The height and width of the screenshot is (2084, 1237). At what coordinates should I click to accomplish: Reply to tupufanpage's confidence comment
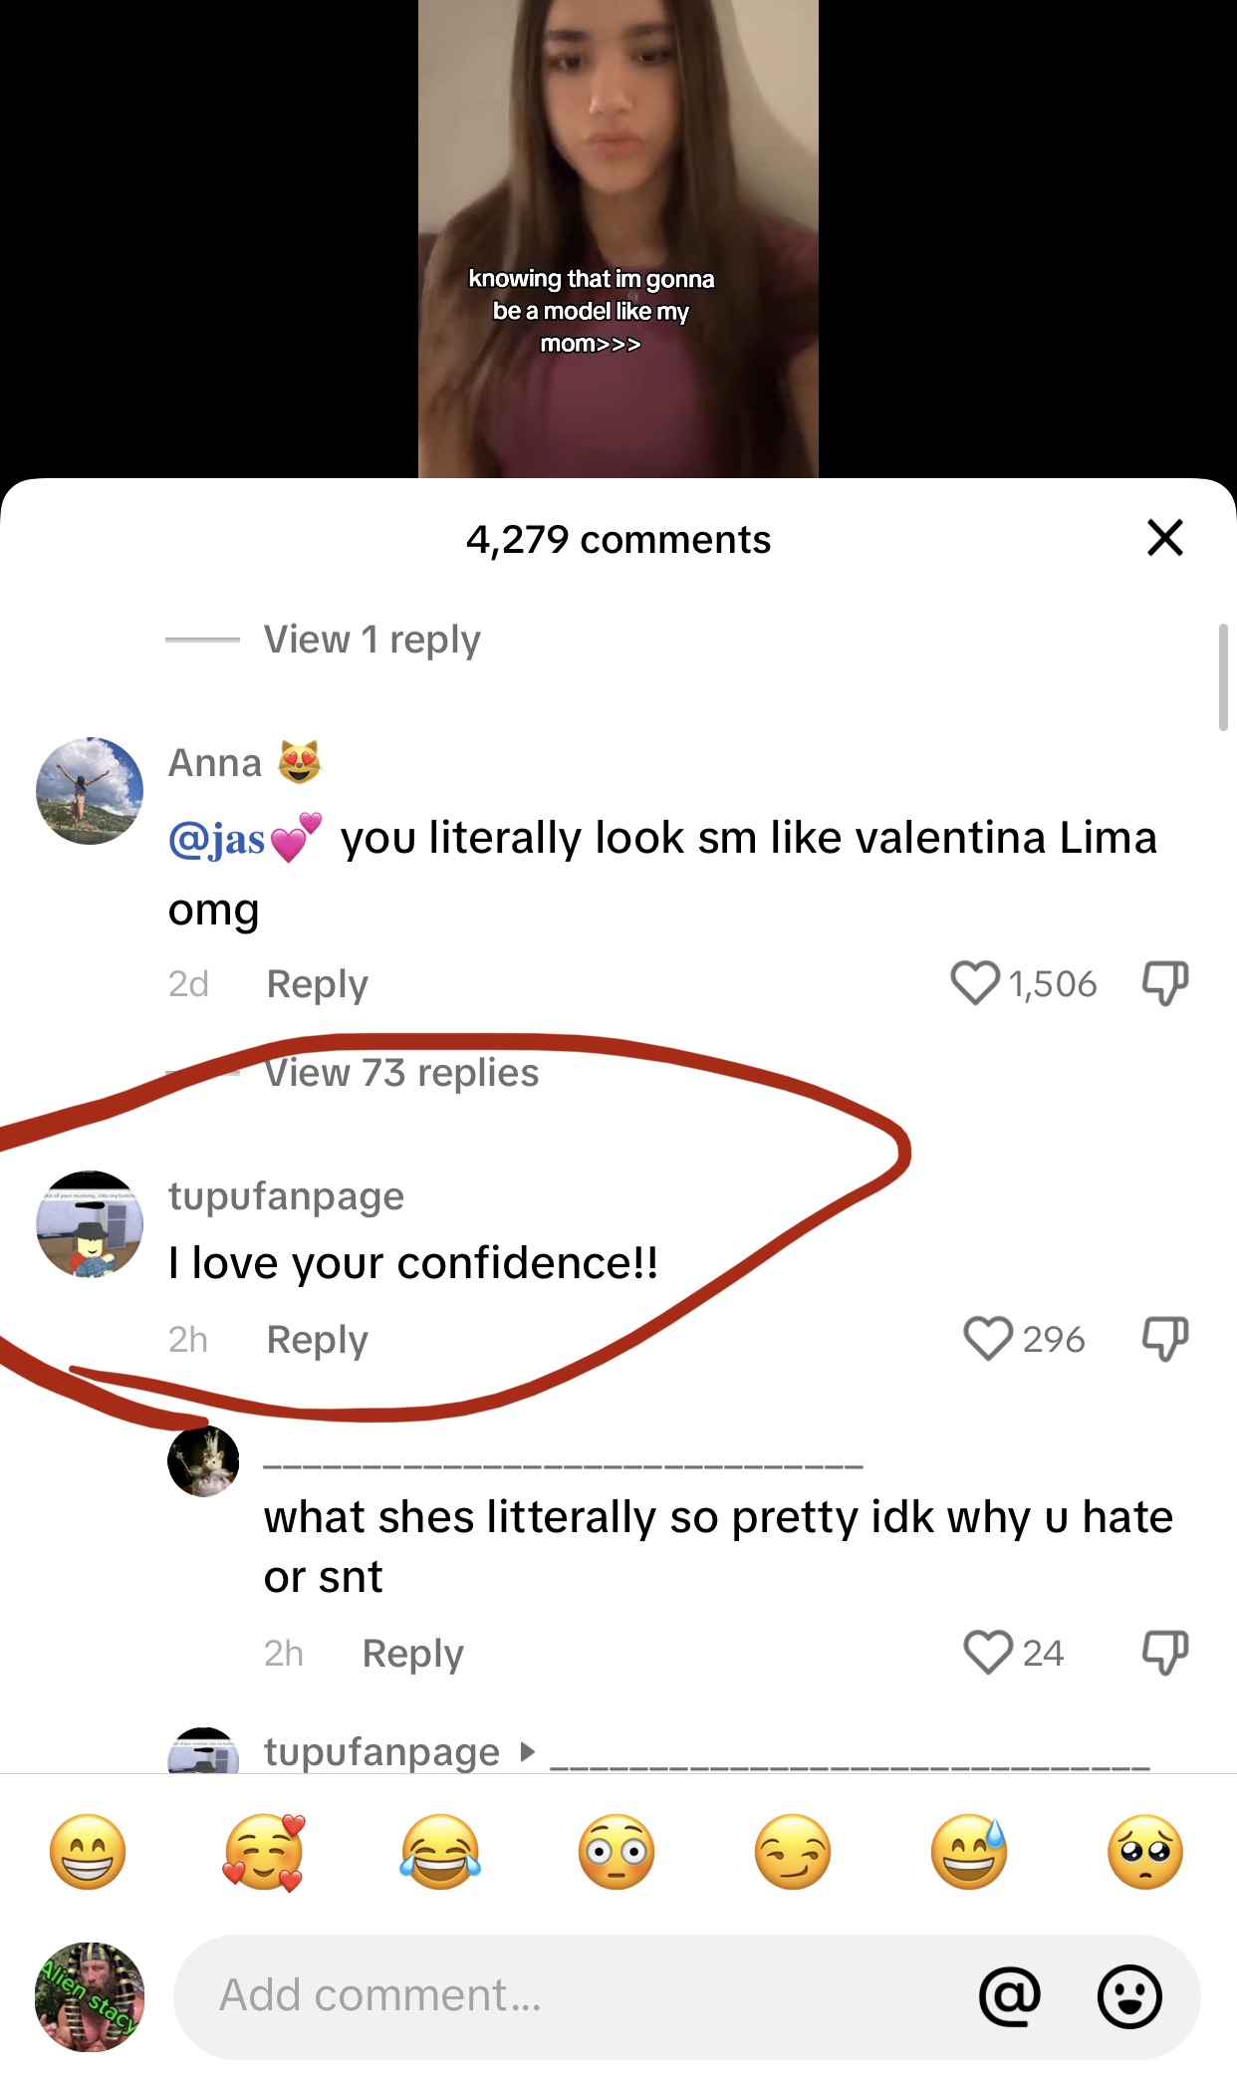pos(318,1340)
